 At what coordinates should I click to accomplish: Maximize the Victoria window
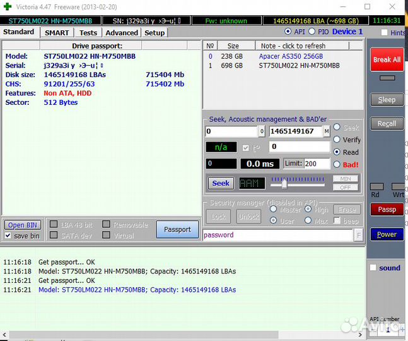tap(367, 6)
